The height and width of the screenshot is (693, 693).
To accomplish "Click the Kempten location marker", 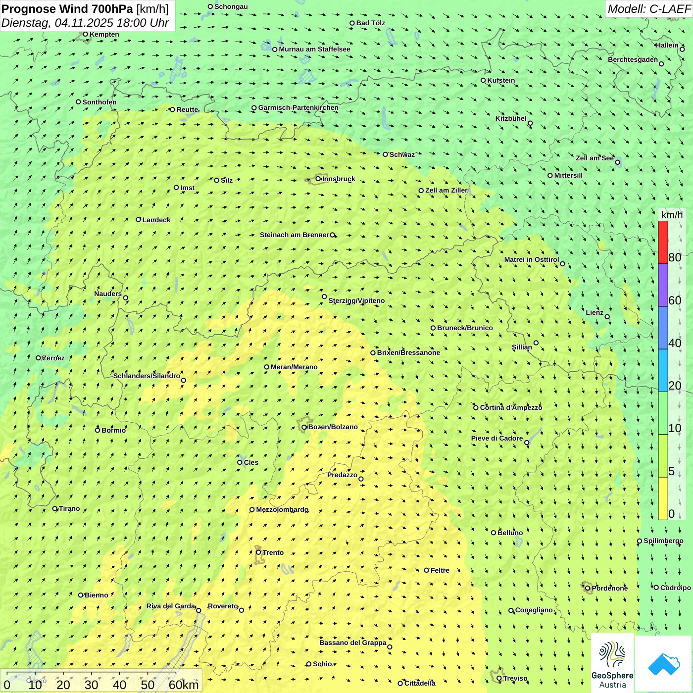I will pos(85,34).
